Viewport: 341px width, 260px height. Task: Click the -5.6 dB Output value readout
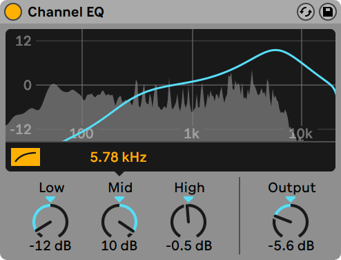[291, 245]
